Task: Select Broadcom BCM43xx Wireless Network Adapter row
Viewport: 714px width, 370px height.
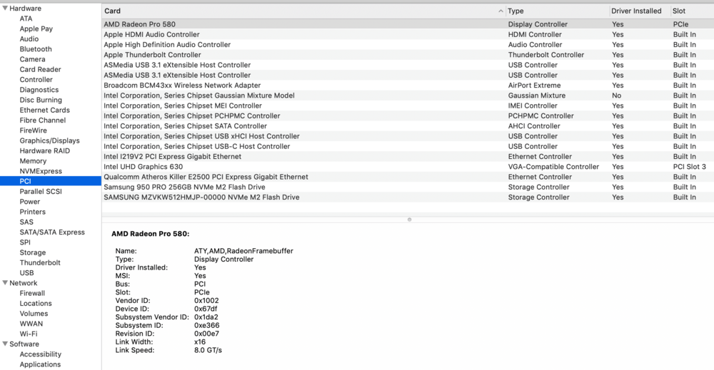Action: click(x=408, y=86)
